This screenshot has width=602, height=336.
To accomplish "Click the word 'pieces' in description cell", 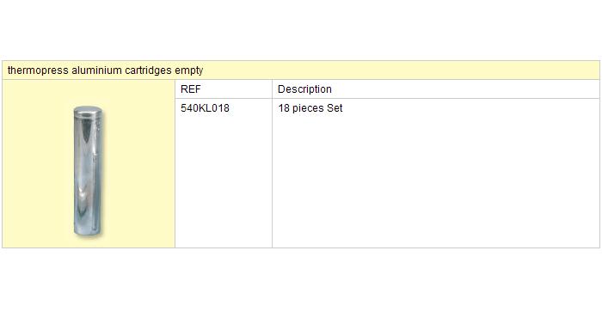I will click(308, 108).
